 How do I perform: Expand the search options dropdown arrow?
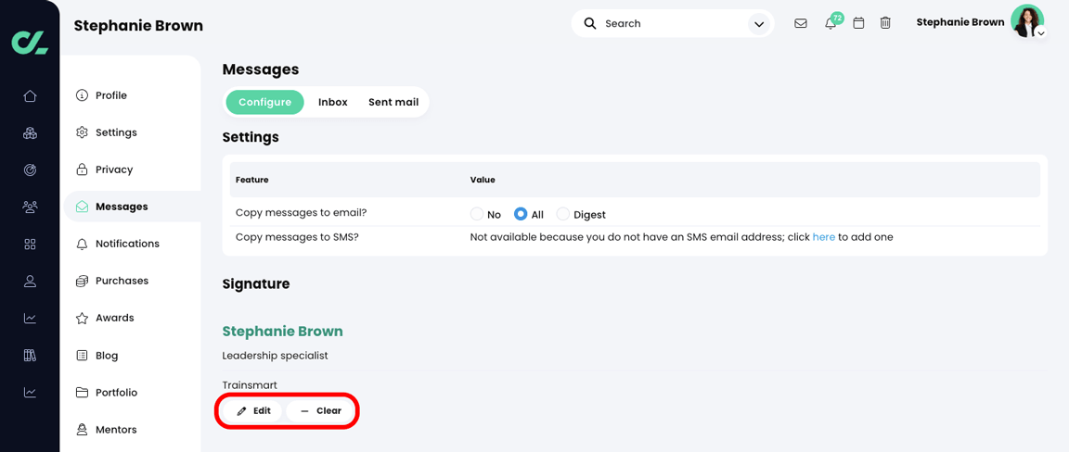(x=758, y=24)
